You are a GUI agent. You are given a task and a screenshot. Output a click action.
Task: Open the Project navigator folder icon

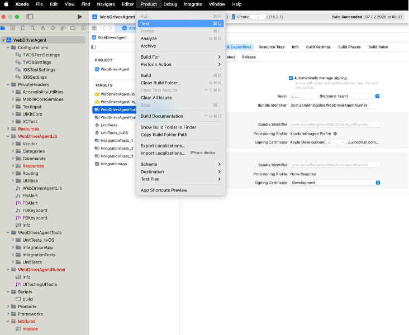tap(3, 28)
